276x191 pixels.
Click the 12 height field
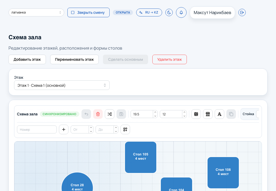pyautogui.click(x=171, y=114)
